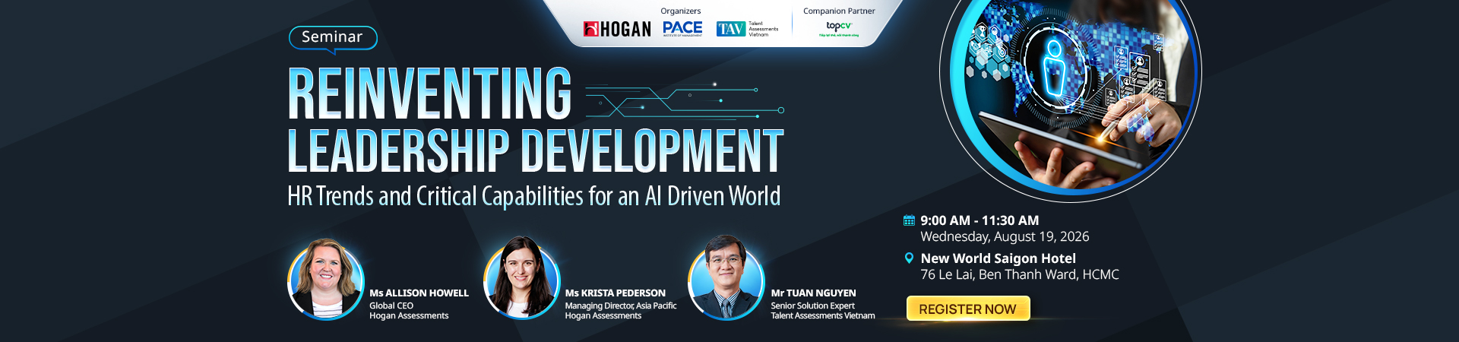The image size is (1459, 342).
Task: Click the TopCV companion partner logo
Action: [x=839, y=28]
